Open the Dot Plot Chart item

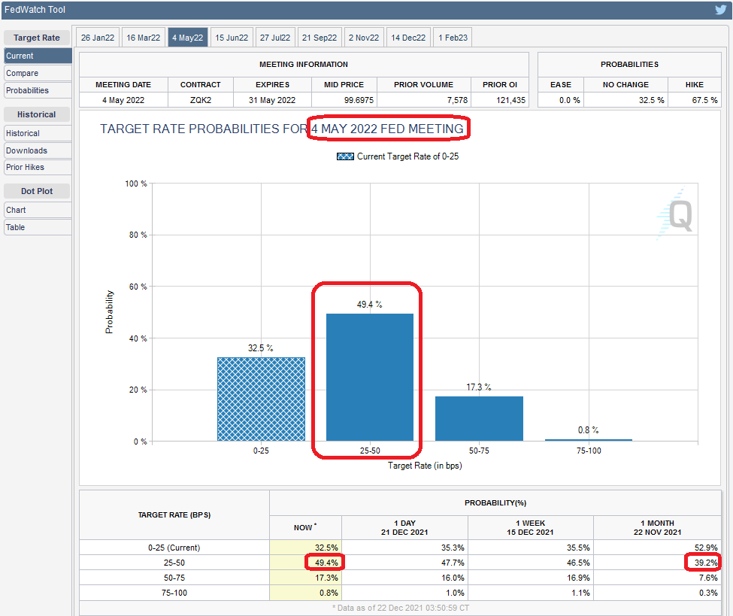38,210
